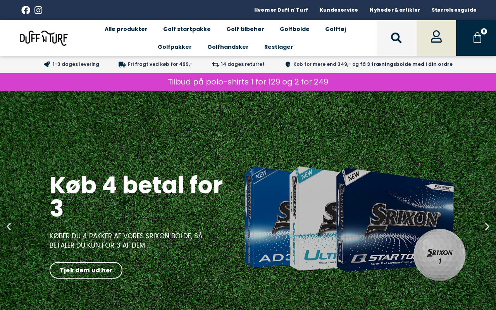Open the Størrelsesguide link

tap(454, 10)
